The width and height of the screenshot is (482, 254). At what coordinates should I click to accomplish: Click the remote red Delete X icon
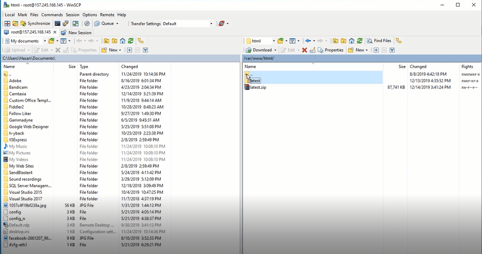pyautogui.click(x=304, y=50)
